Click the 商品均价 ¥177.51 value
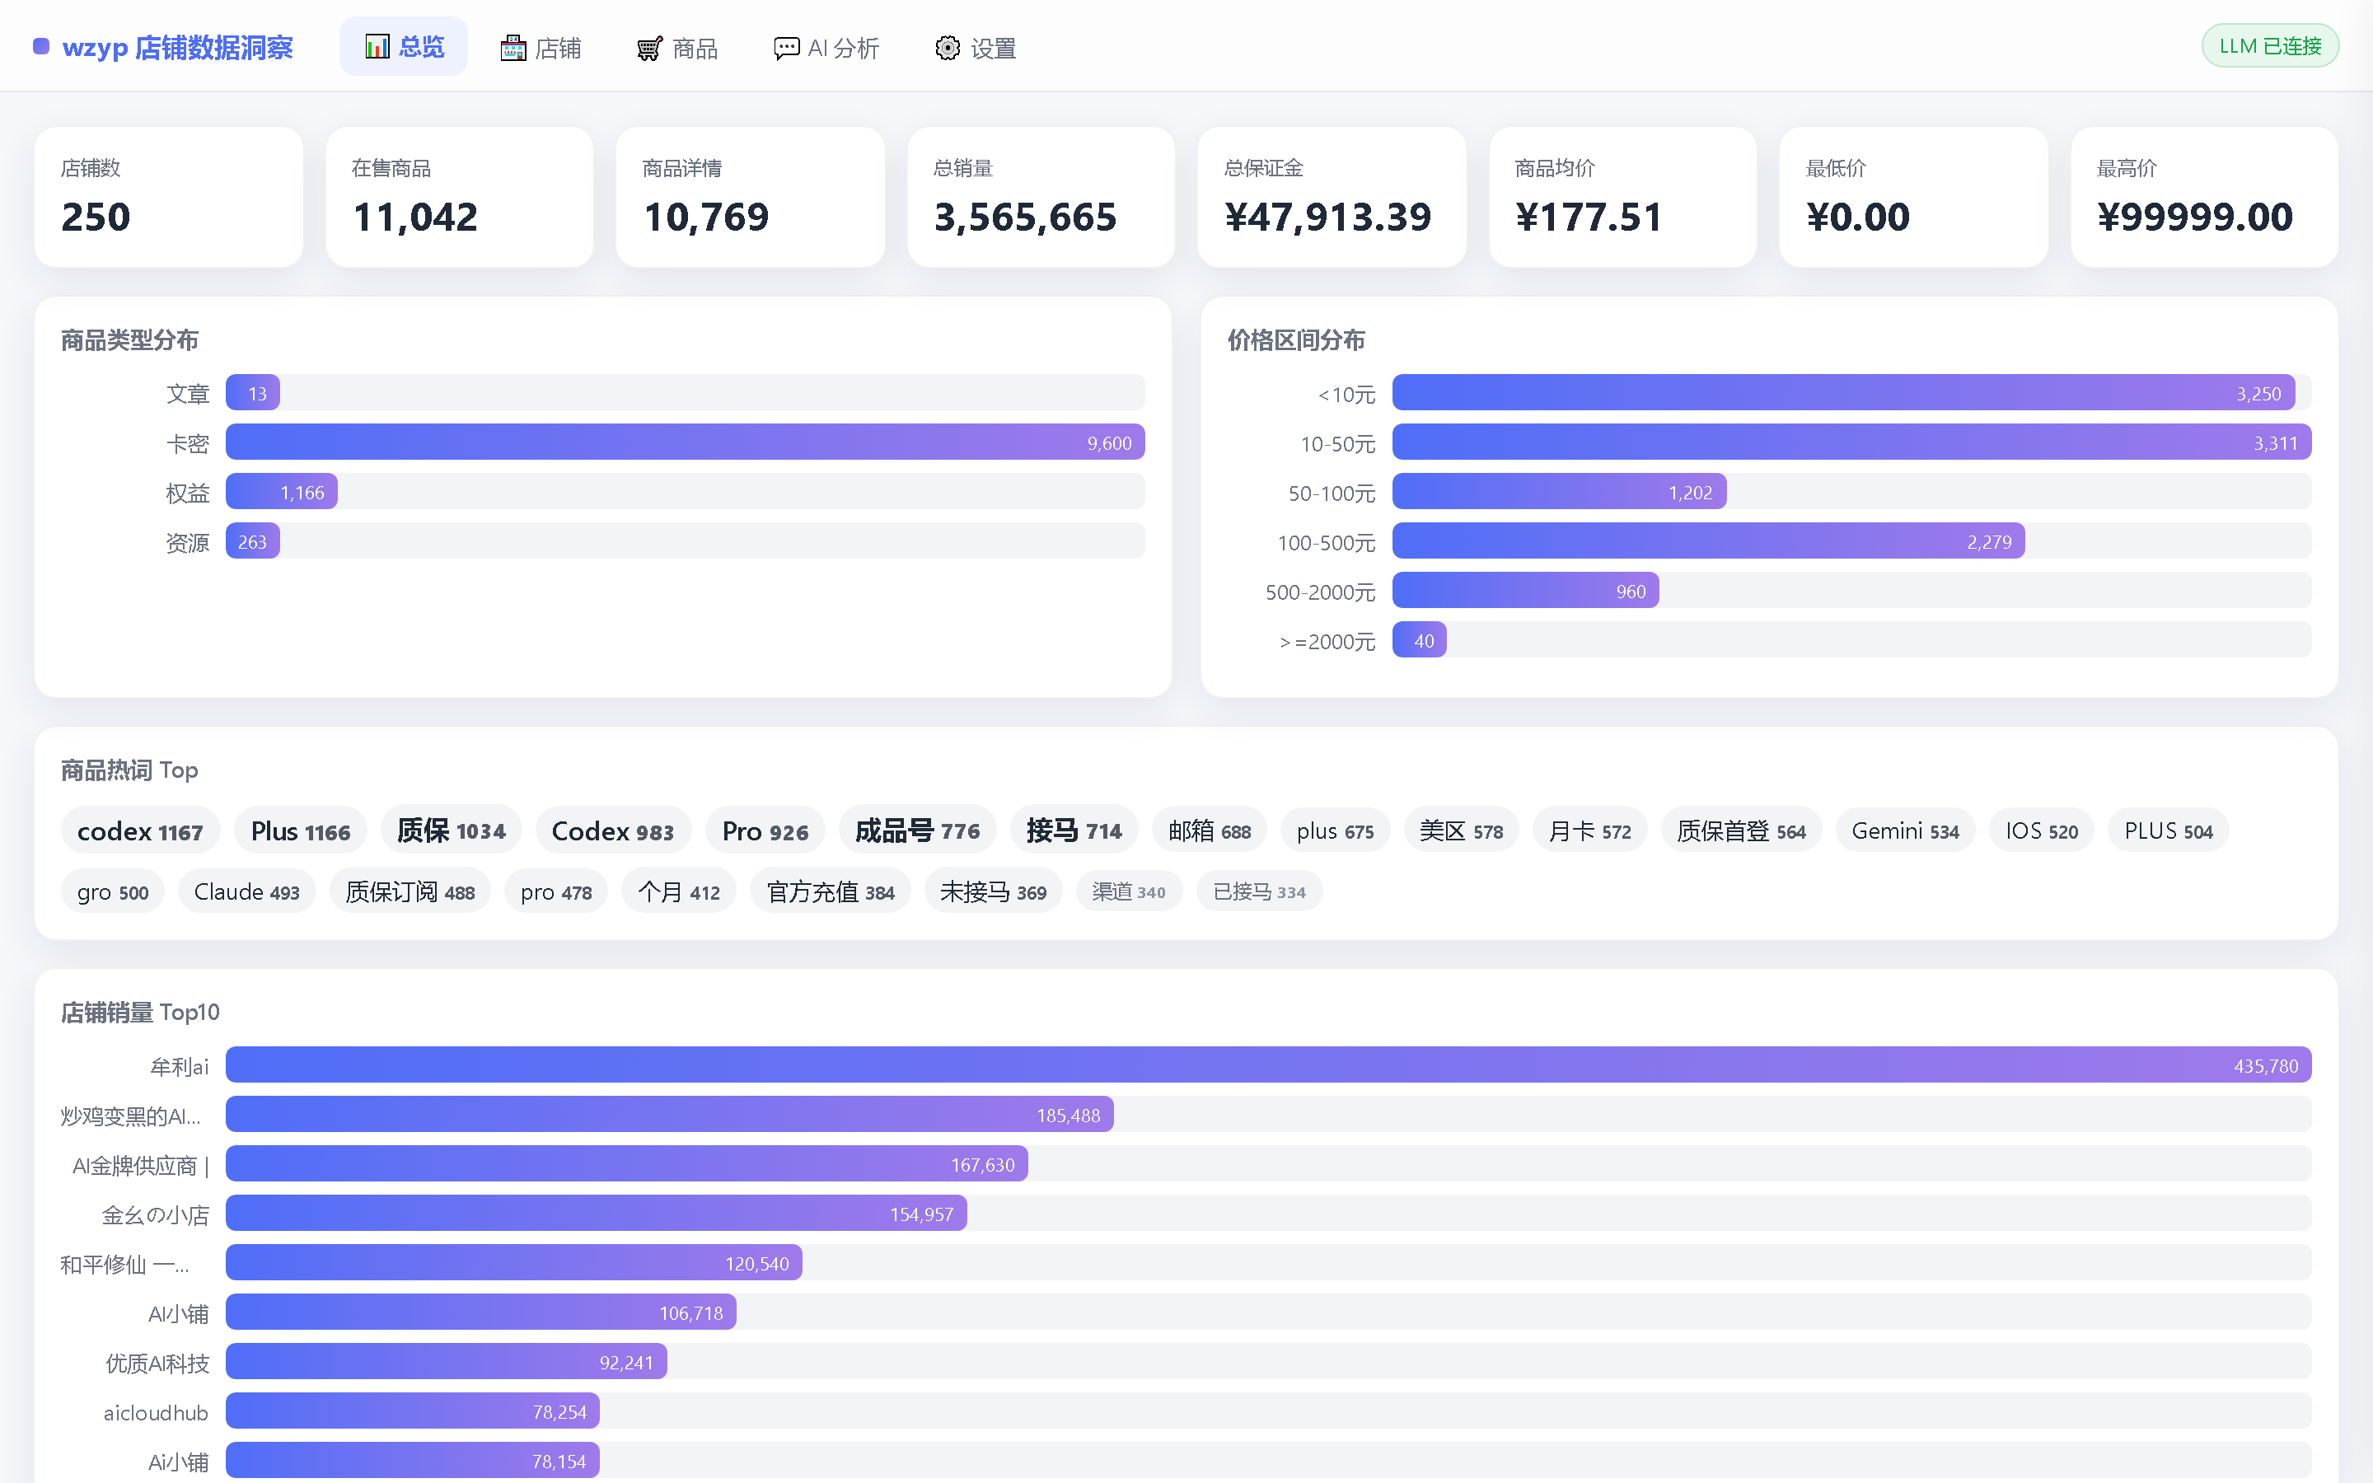 (1589, 217)
